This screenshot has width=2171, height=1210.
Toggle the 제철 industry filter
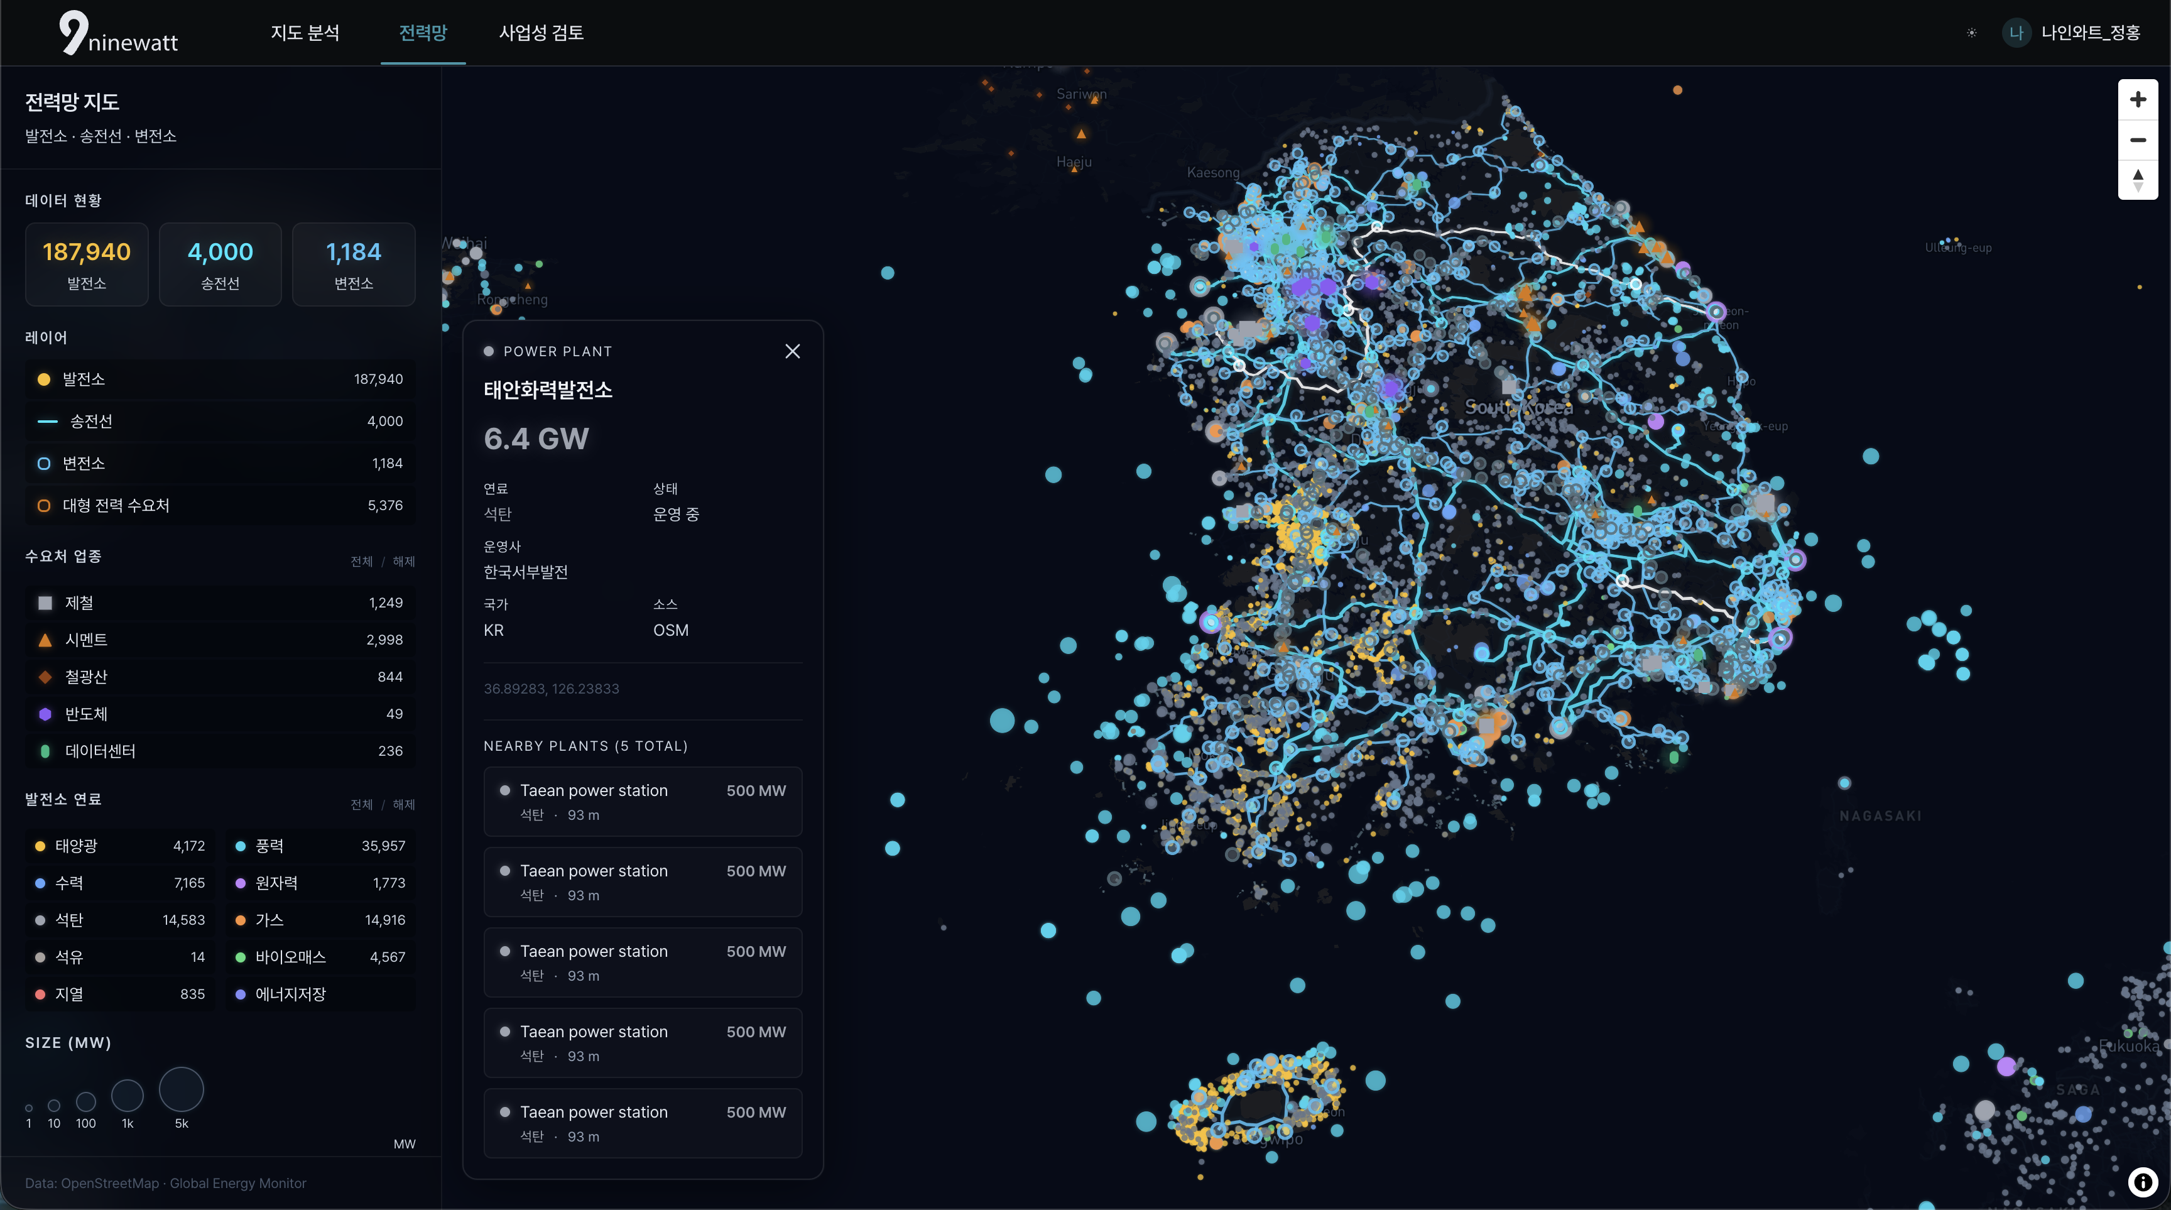(220, 602)
